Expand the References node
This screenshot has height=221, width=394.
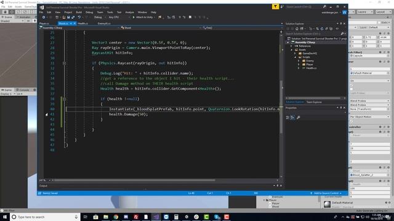291,46
